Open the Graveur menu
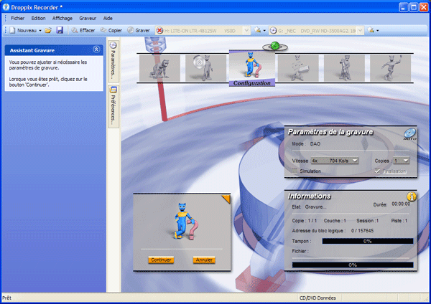This screenshot has width=431, height=304. click(88, 19)
